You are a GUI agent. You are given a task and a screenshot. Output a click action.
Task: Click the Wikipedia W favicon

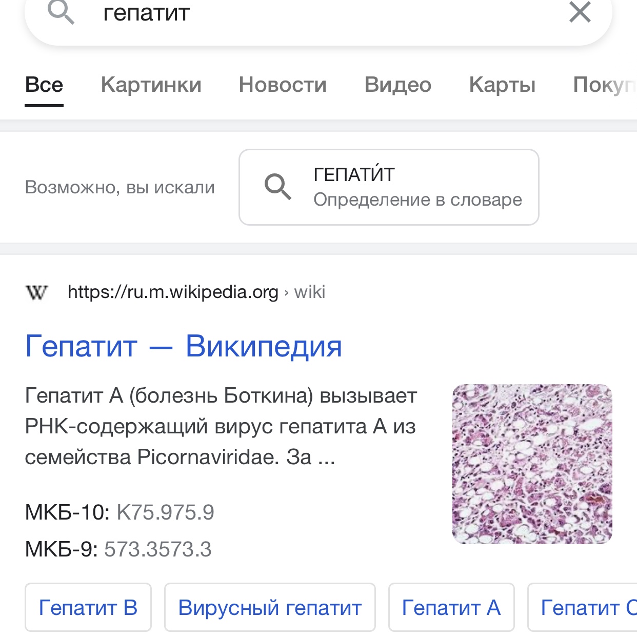click(36, 292)
